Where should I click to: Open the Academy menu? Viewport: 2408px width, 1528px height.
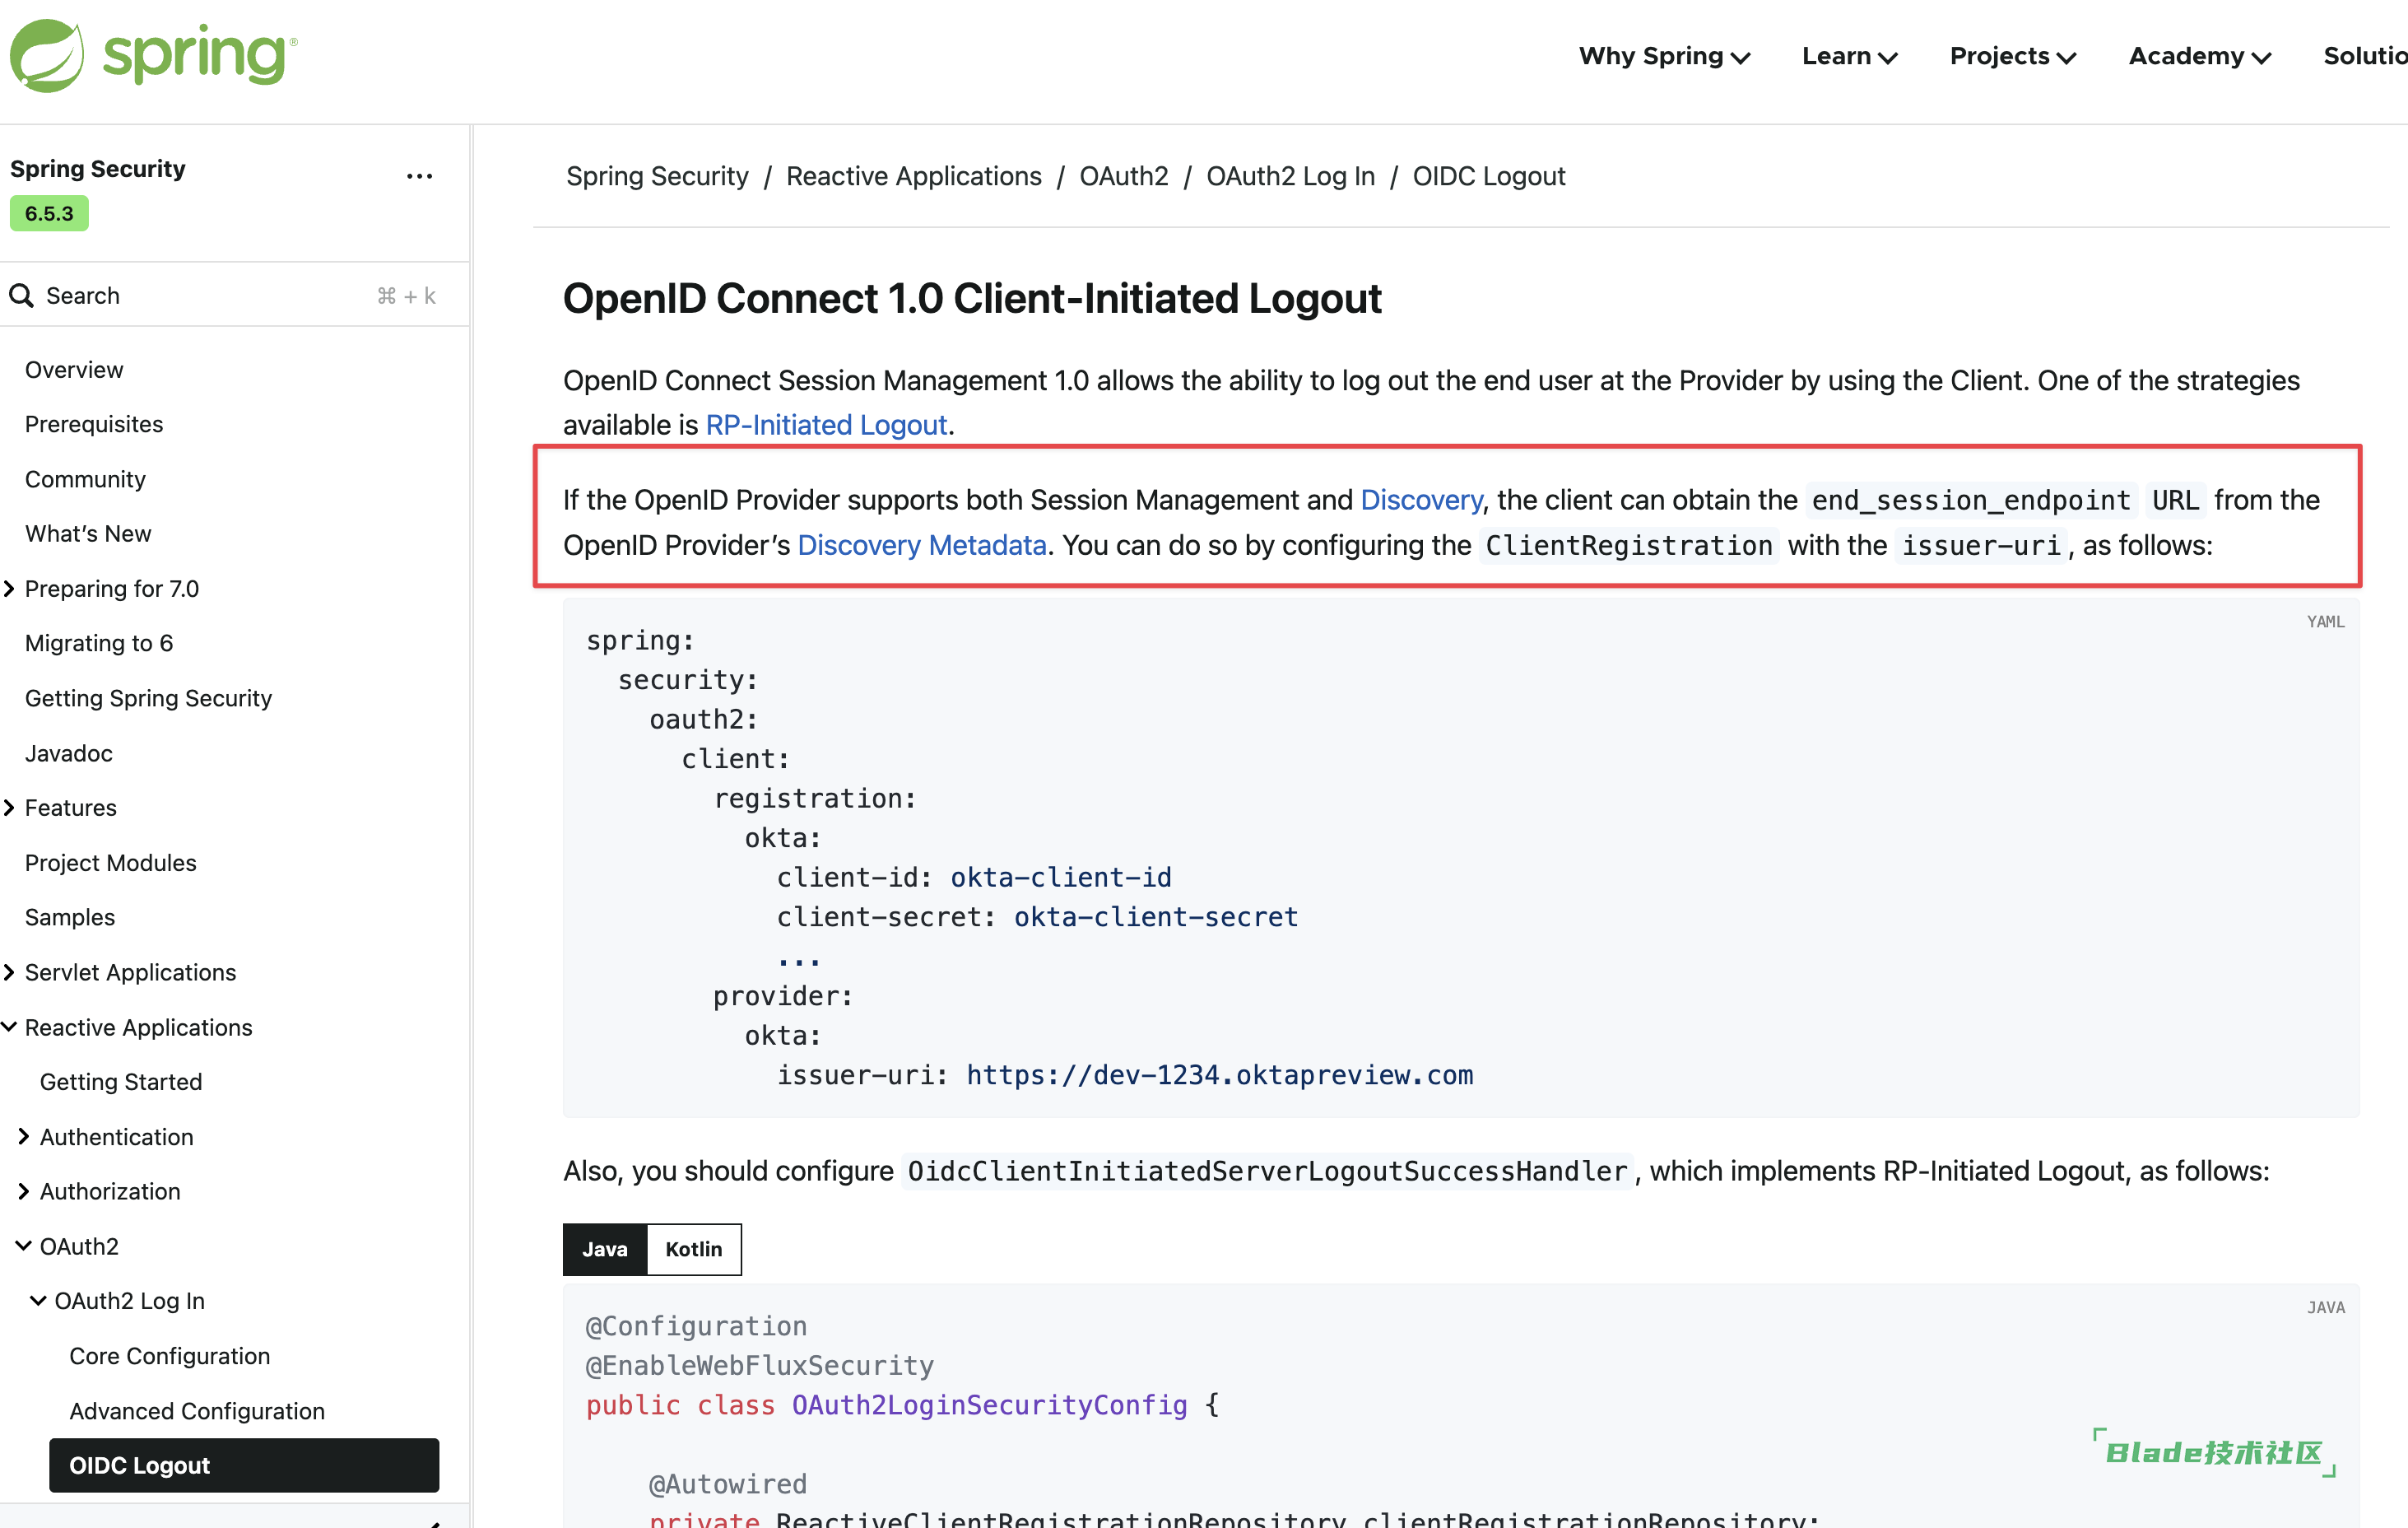coord(2200,56)
